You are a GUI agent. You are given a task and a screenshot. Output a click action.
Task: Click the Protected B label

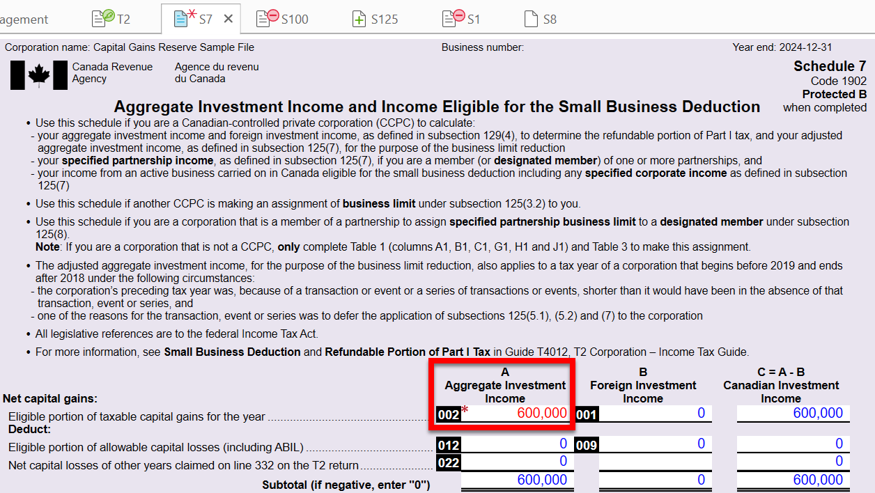[834, 95]
